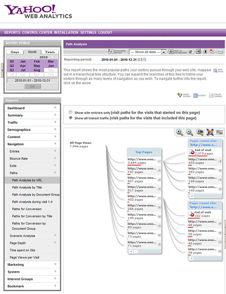Open Color Coding options

(215, 96)
